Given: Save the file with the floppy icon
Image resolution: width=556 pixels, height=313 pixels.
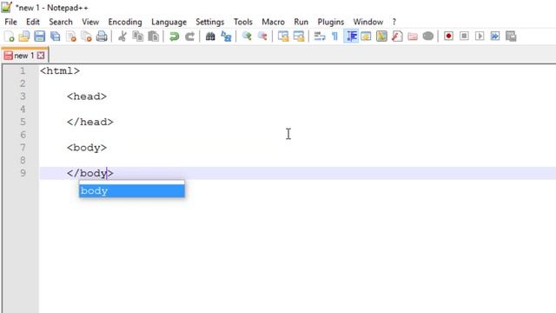Looking at the screenshot, I should (39, 37).
